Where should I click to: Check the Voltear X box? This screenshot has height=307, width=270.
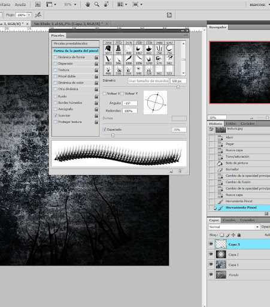coord(104,94)
